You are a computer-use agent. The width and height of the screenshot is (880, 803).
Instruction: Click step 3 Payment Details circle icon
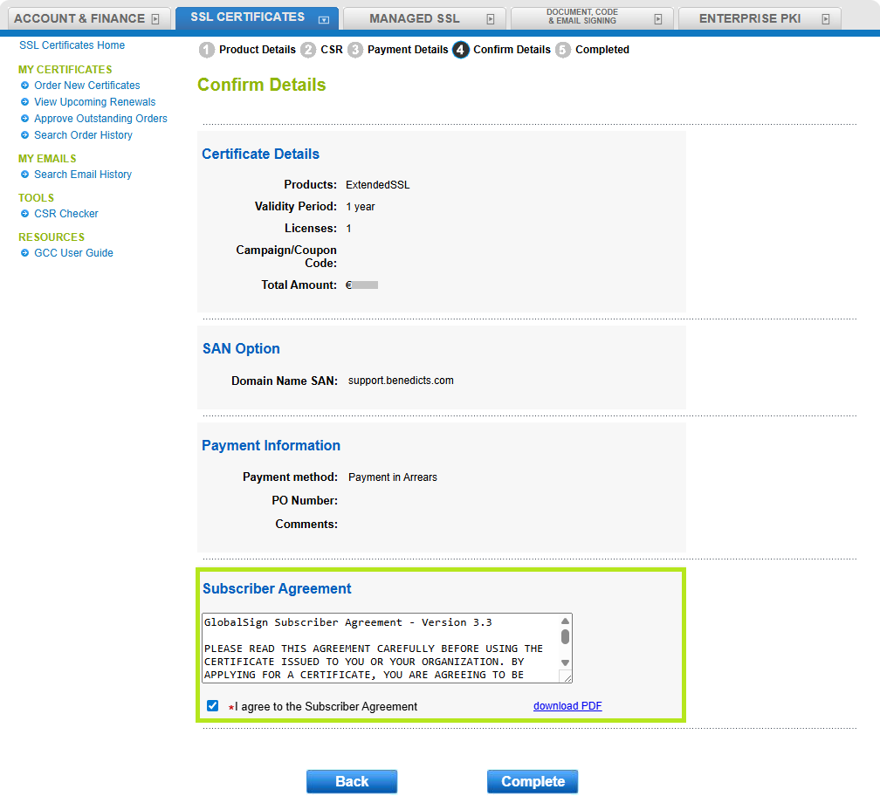(x=355, y=50)
